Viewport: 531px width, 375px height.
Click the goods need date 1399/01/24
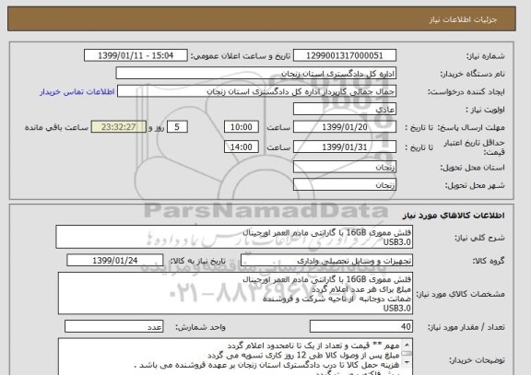[115, 261]
